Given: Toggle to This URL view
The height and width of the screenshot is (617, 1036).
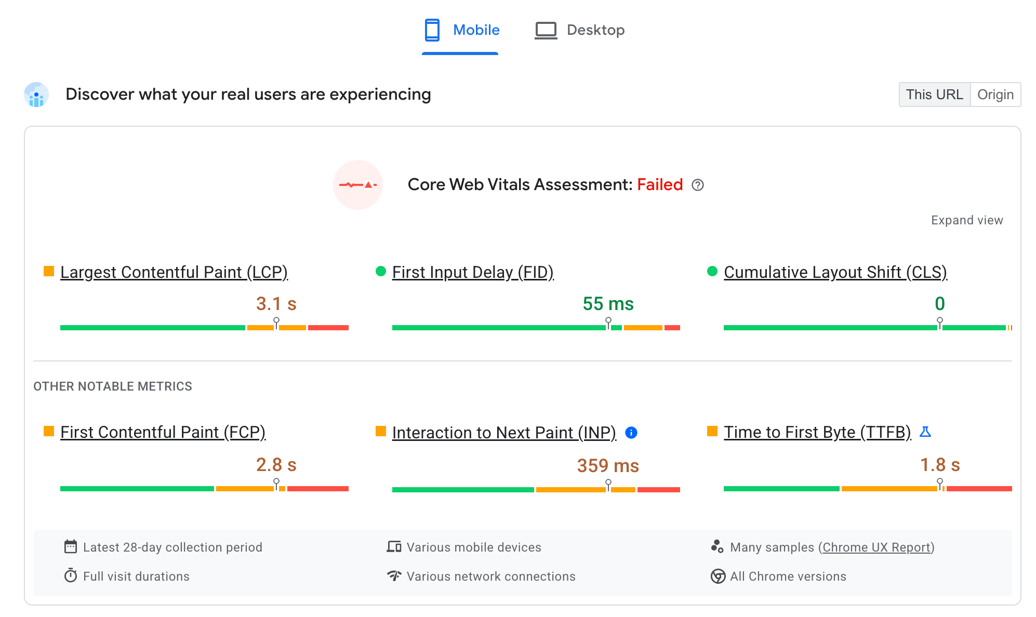Looking at the screenshot, I should [x=934, y=94].
